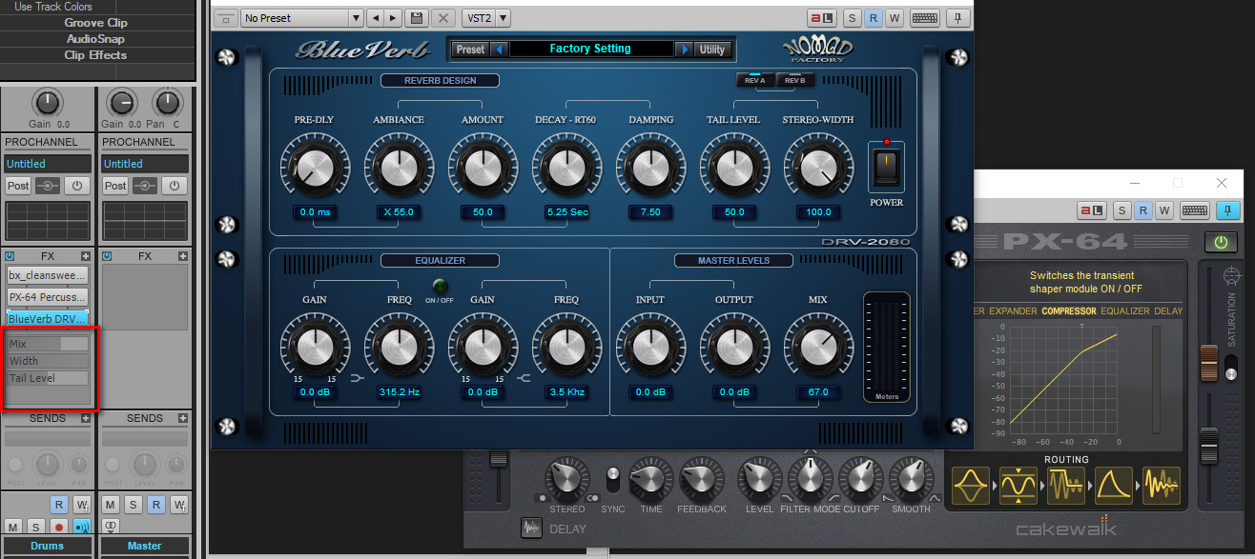Click the fourth PX-64 routing module icon

tap(1113, 486)
